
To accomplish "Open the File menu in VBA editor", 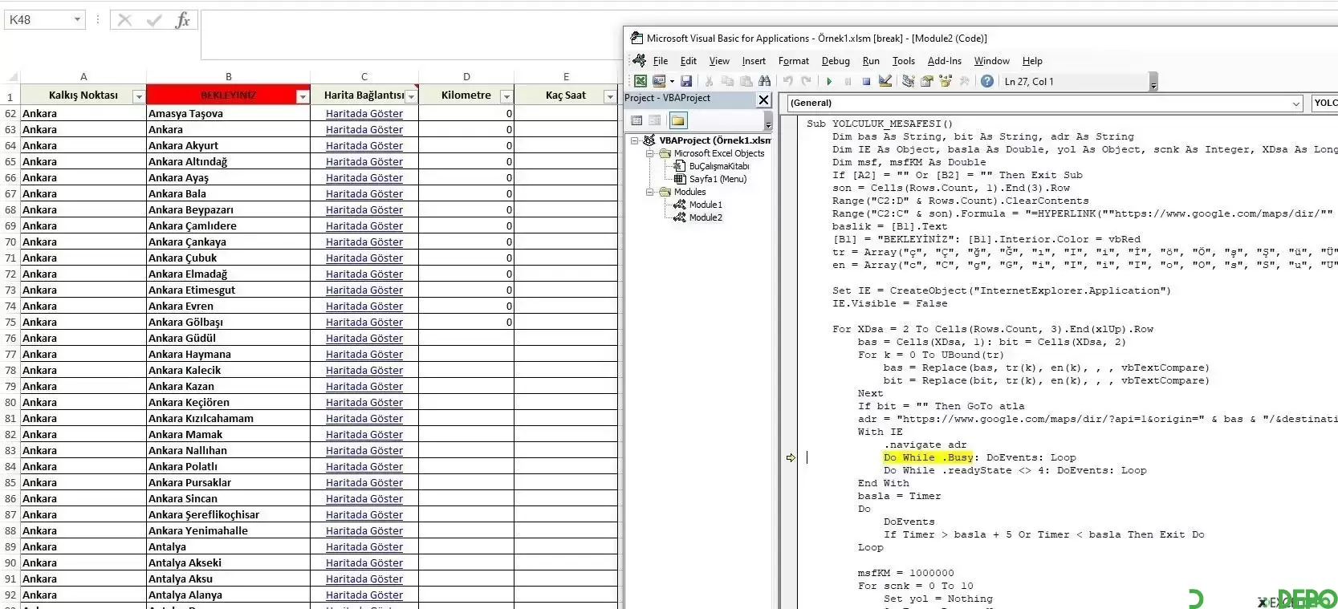I will tap(661, 61).
